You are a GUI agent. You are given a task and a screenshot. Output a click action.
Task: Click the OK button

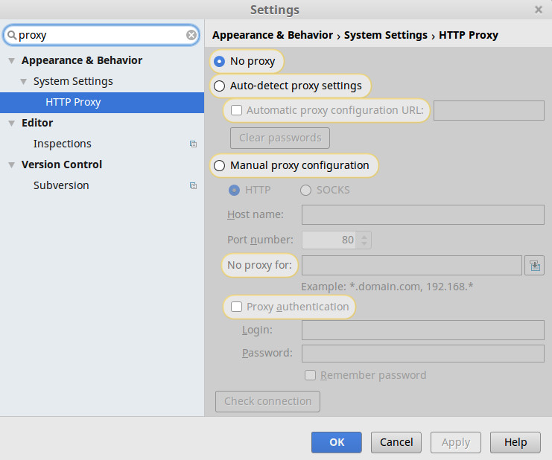[337, 442]
